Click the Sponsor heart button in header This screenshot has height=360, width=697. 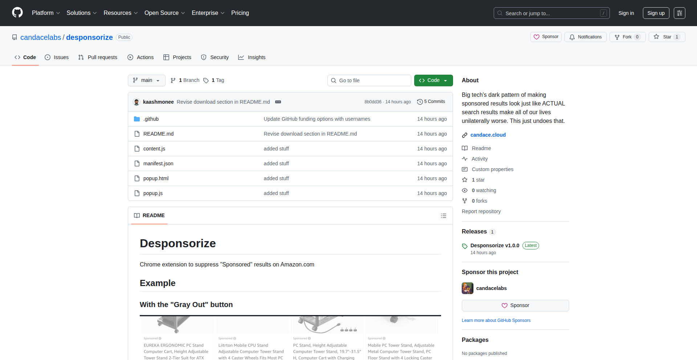546,37
